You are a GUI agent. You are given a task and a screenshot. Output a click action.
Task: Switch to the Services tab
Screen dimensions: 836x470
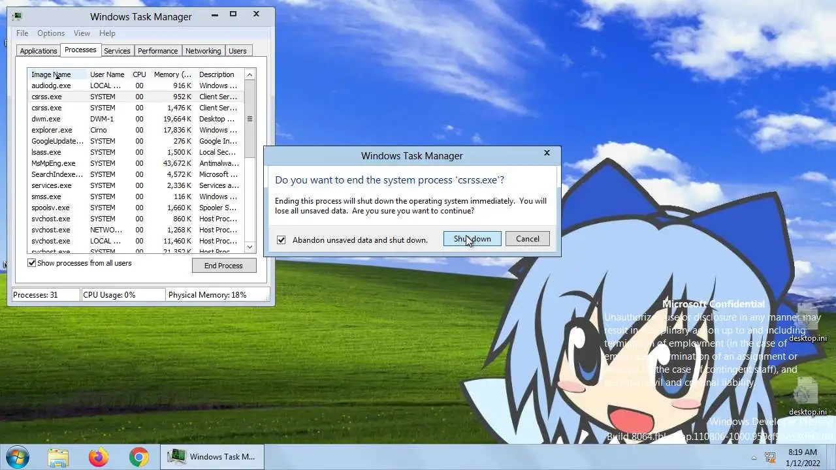pos(117,51)
